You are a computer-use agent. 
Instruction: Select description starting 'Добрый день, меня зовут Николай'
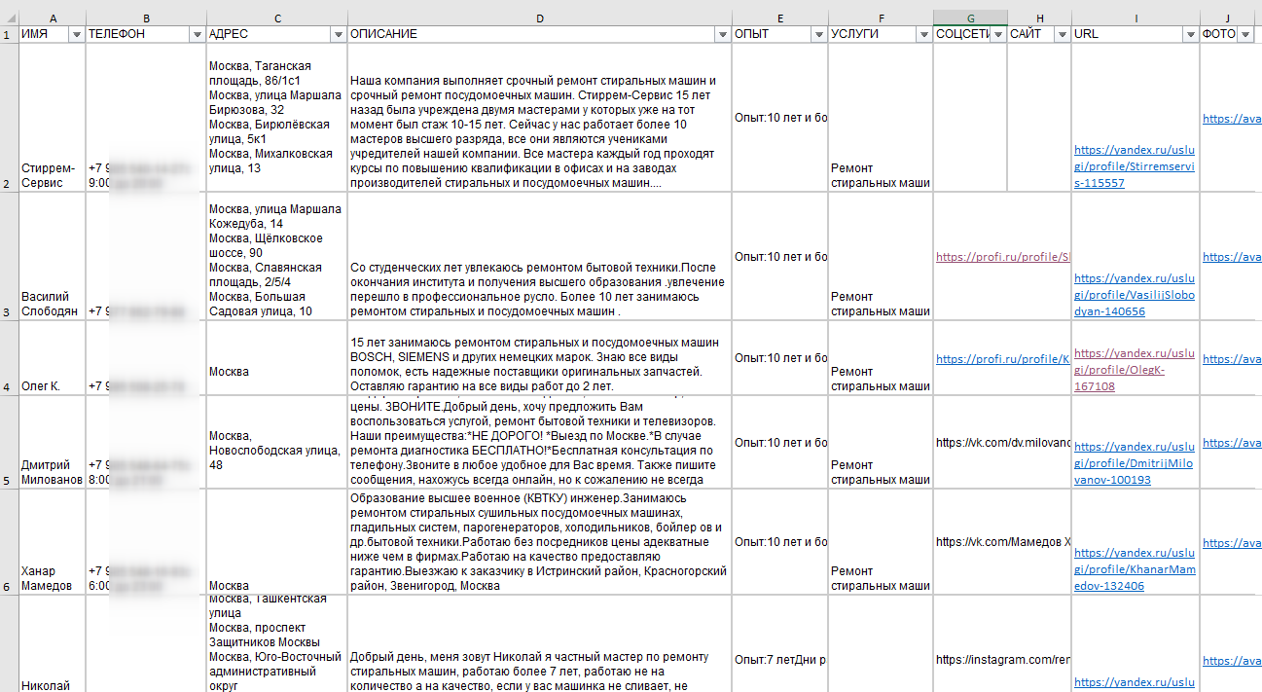tap(539, 643)
